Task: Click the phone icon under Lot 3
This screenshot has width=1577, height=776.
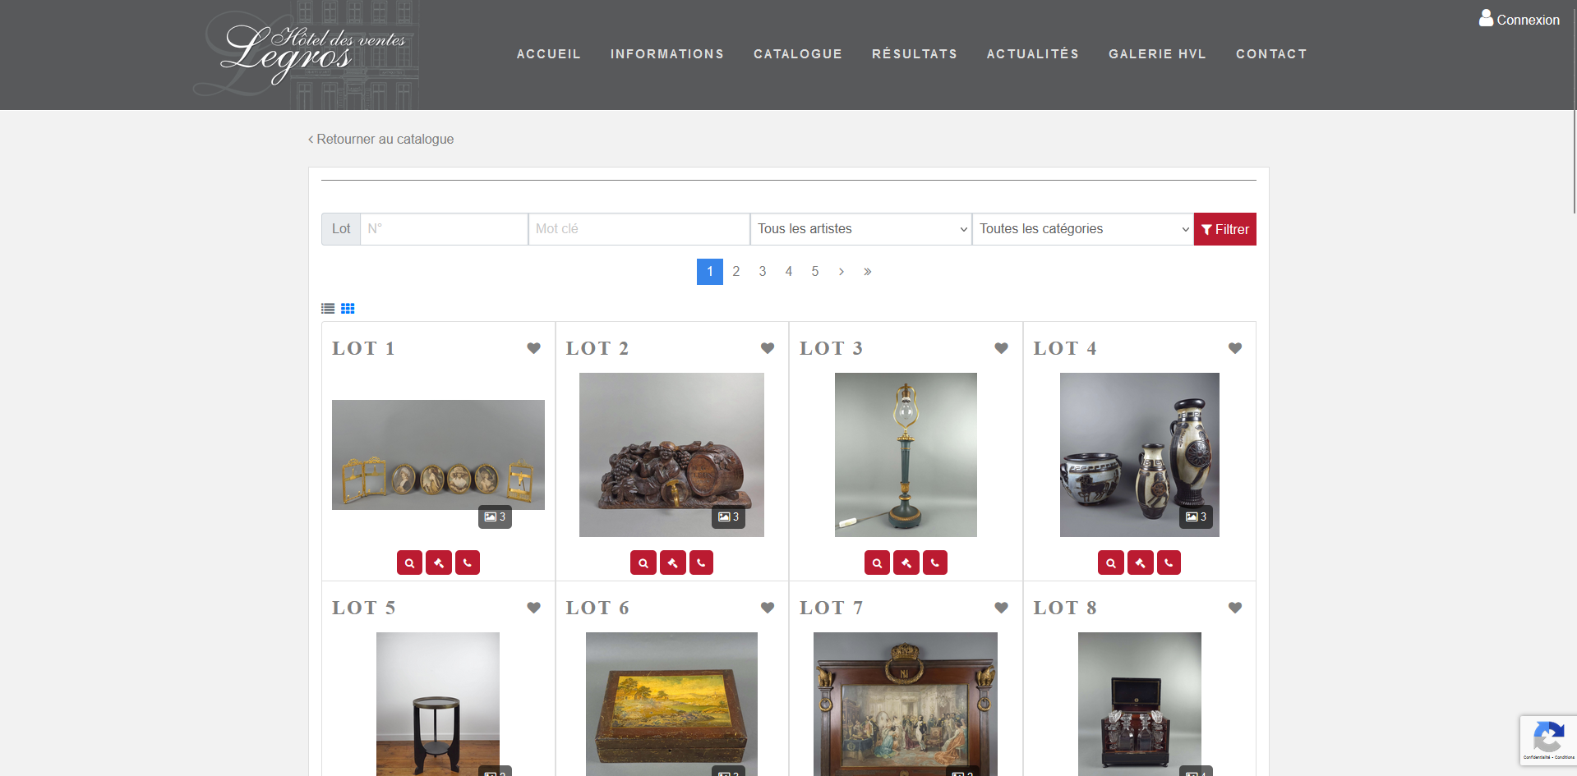Action: coord(935,562)
